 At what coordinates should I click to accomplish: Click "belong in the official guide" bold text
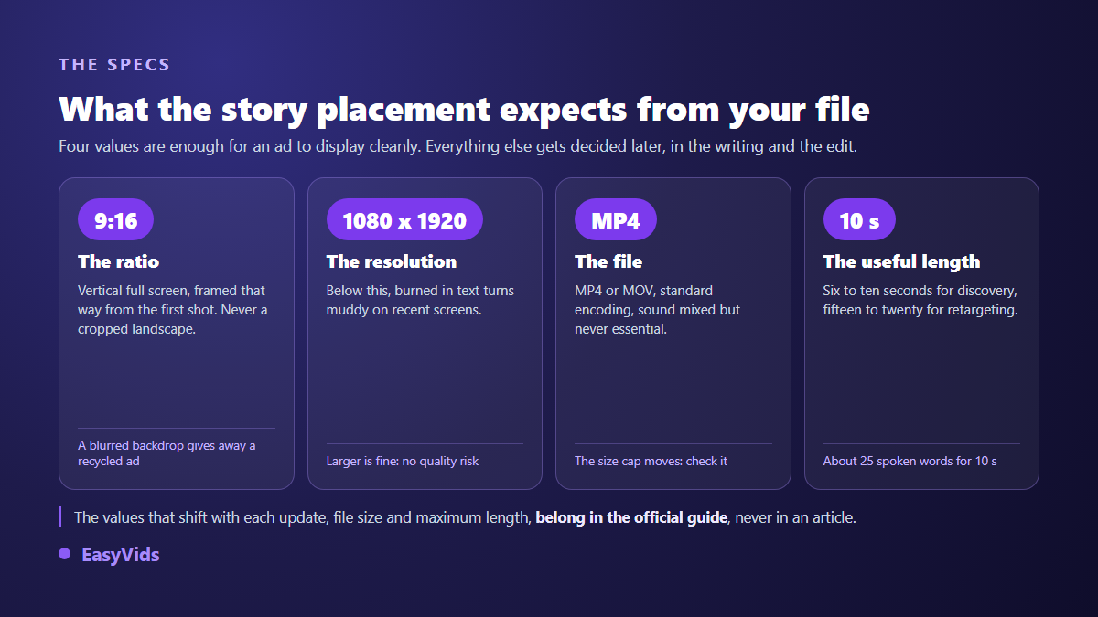coord(632,517)
